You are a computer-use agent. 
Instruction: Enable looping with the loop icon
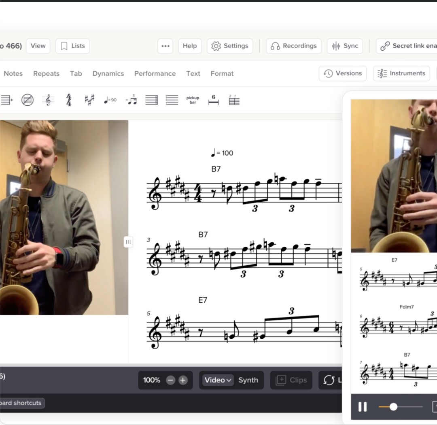[x=329, y=380]
